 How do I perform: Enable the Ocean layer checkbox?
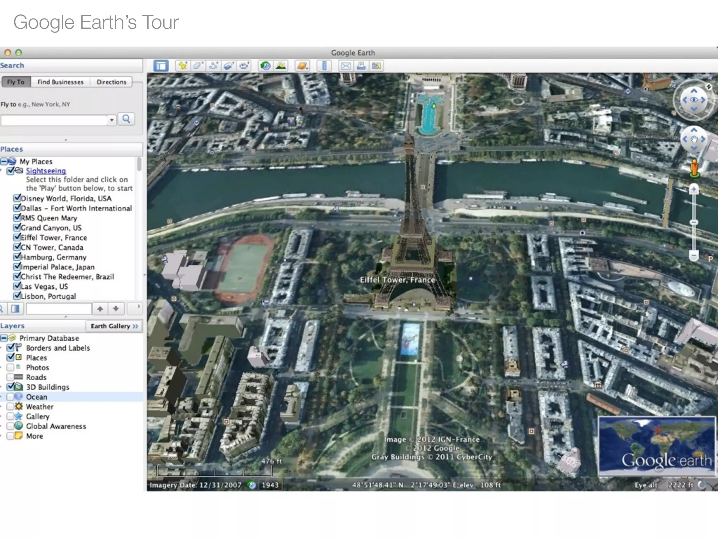click(11, 397)
